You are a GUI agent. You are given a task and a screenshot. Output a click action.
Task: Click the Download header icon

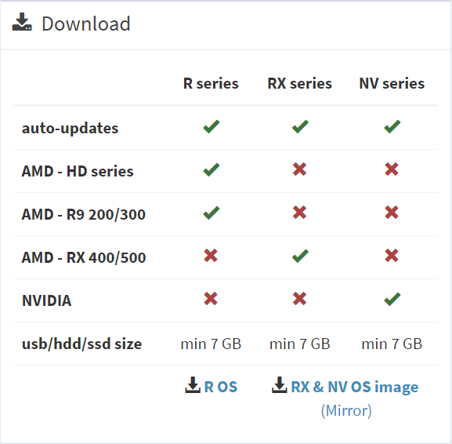coord(22,22)
